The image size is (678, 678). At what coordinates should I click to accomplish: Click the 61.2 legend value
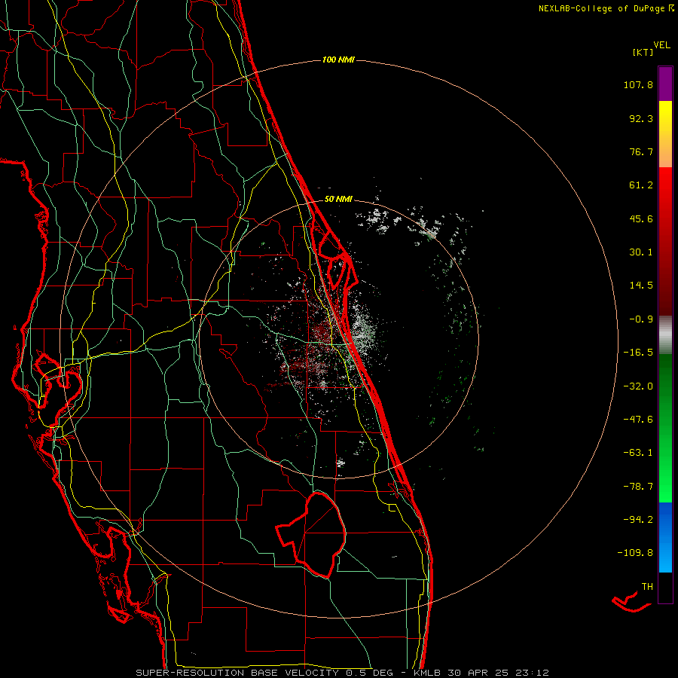641,185
